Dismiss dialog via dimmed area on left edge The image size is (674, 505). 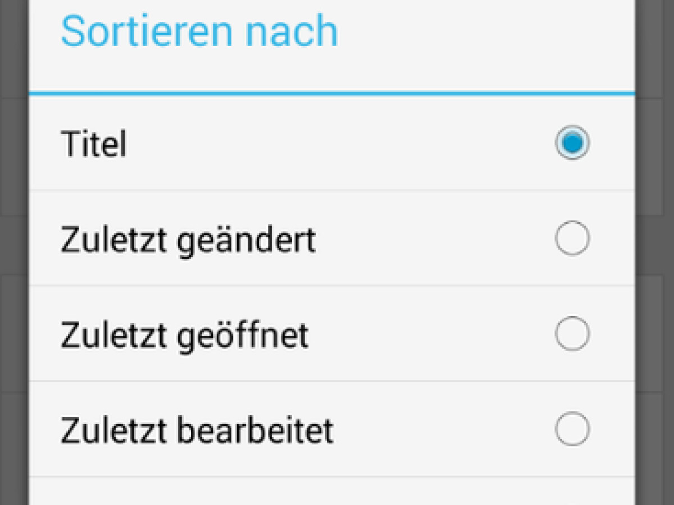(x=13, y=252)
